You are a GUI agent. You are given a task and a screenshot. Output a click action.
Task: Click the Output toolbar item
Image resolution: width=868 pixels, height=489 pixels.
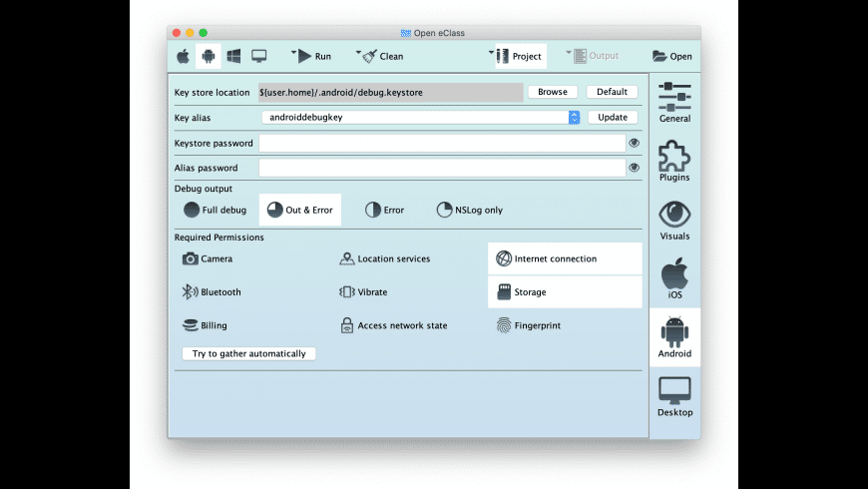click(596, 56)
